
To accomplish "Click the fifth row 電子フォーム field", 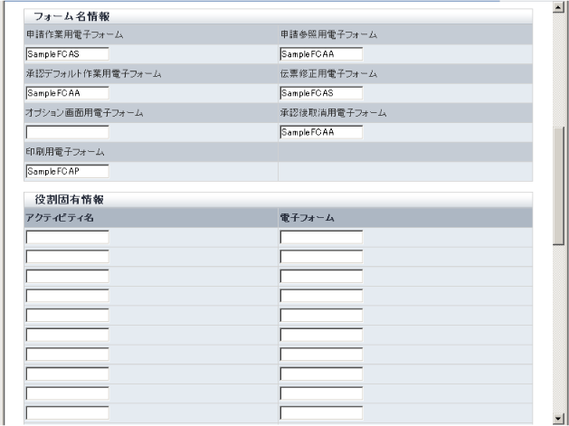I will pyautogui.click(x=321, y=316).
